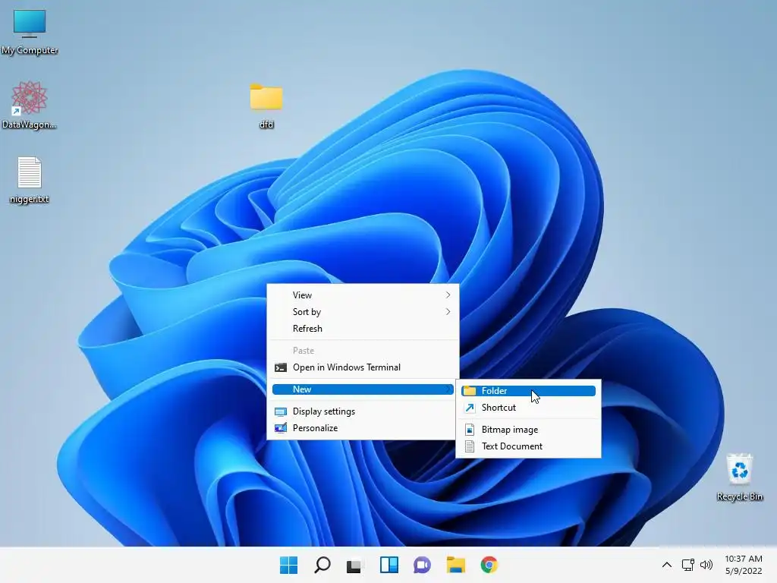Create a new Shortcut from submenu
The image size is (777, 583).
tap(528, 408)
